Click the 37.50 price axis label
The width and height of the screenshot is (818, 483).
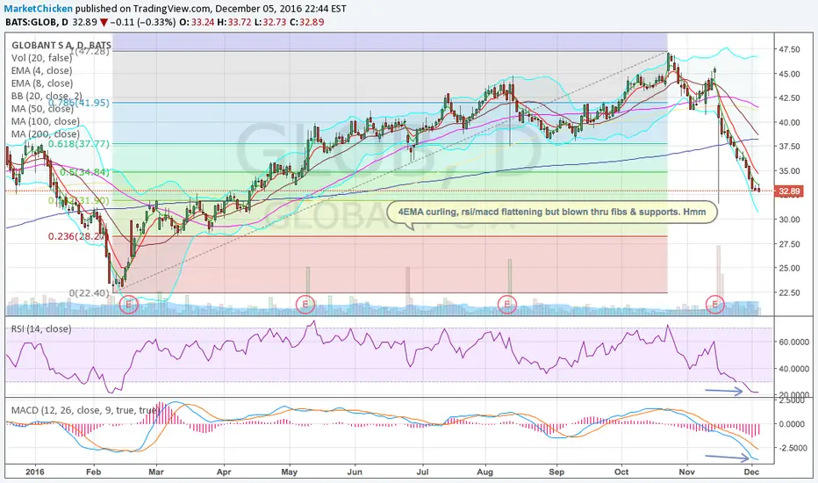coord(789,146)
